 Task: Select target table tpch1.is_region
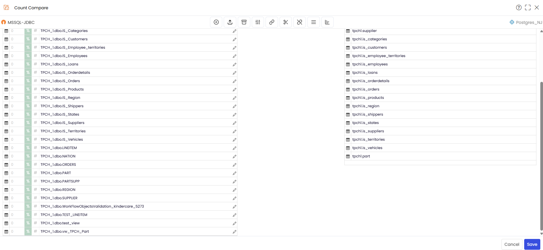point(440,106)
